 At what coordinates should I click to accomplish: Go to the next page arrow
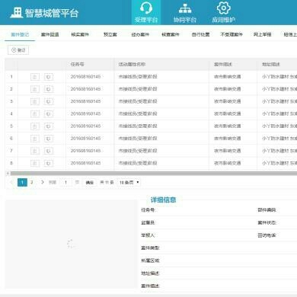click(43, 182)
